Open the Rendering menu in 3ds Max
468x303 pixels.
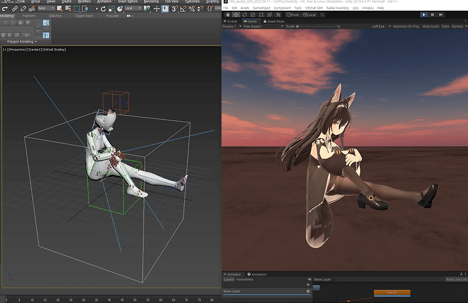click(152, 1)
